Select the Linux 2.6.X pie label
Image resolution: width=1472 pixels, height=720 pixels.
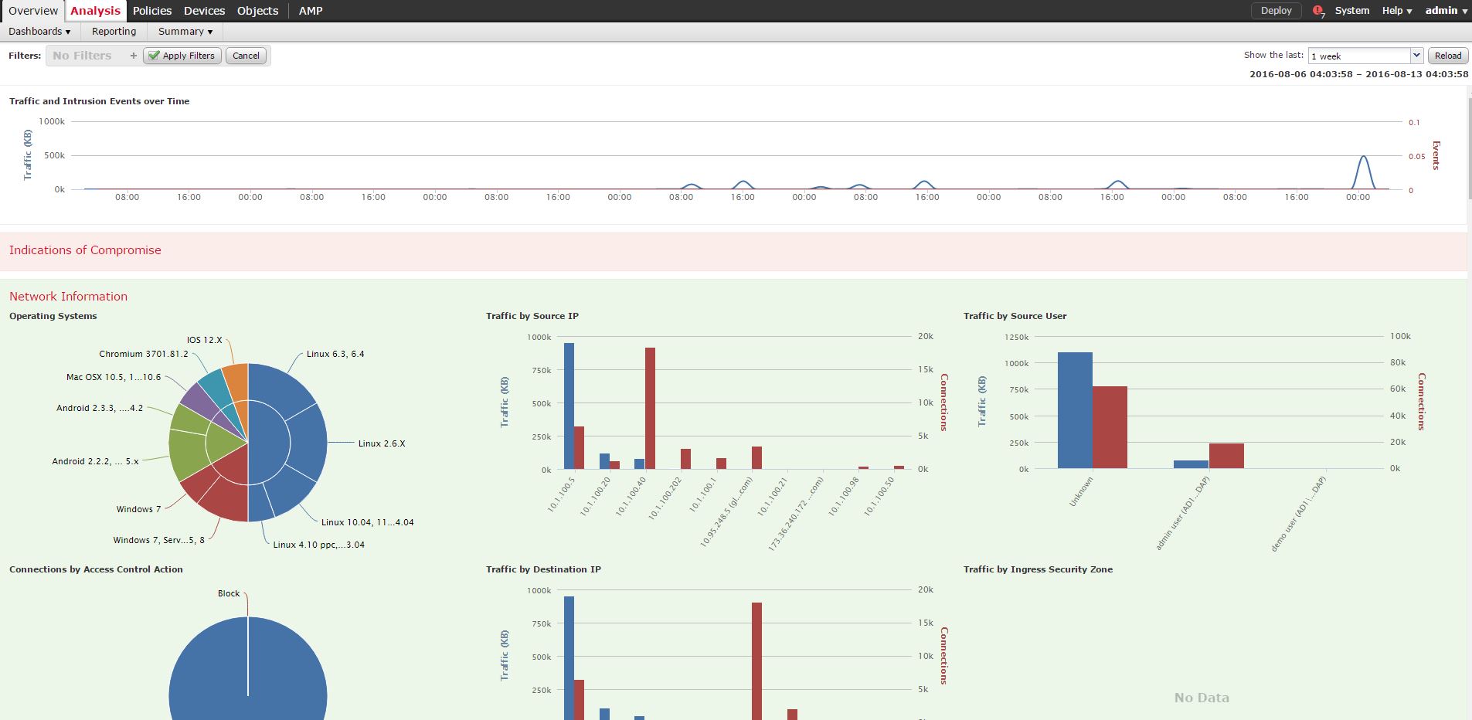pos(382,443)
